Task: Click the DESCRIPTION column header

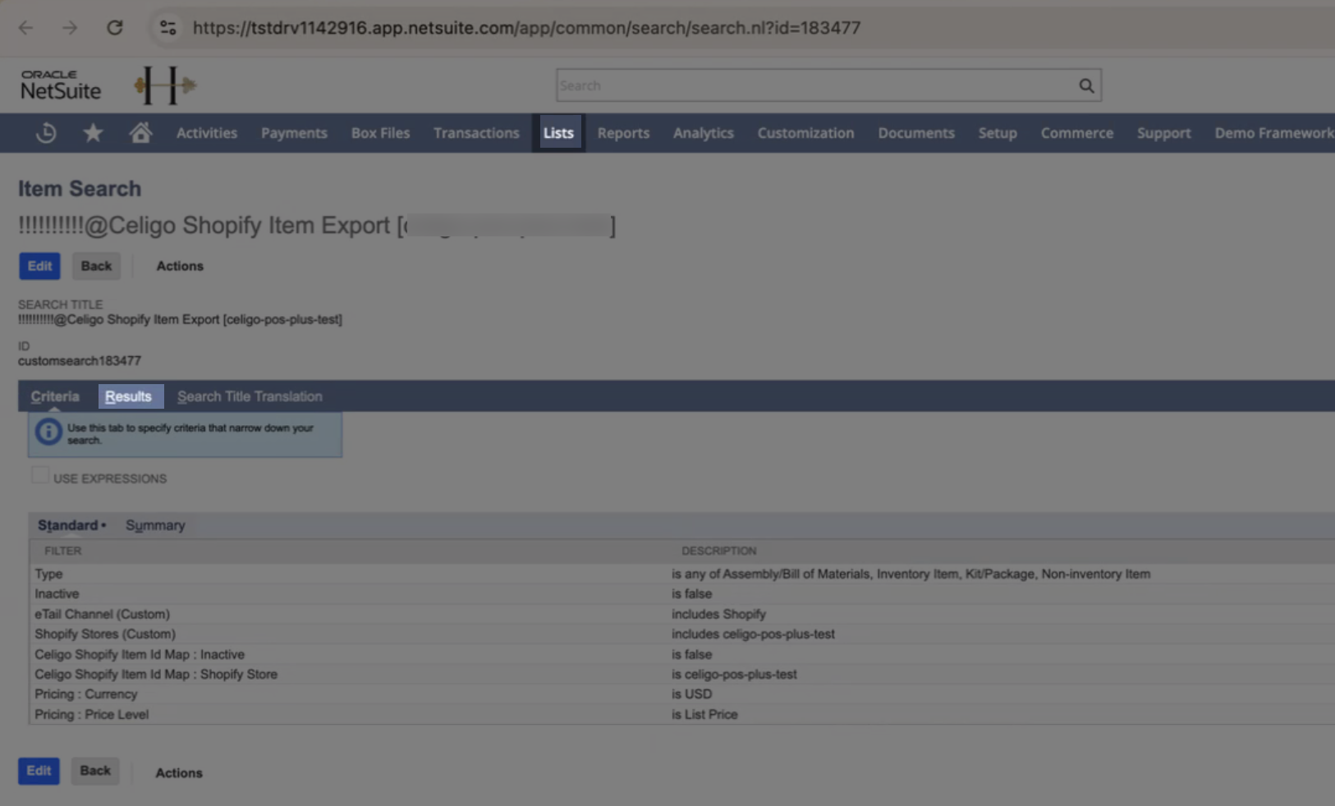Action: 718,551
